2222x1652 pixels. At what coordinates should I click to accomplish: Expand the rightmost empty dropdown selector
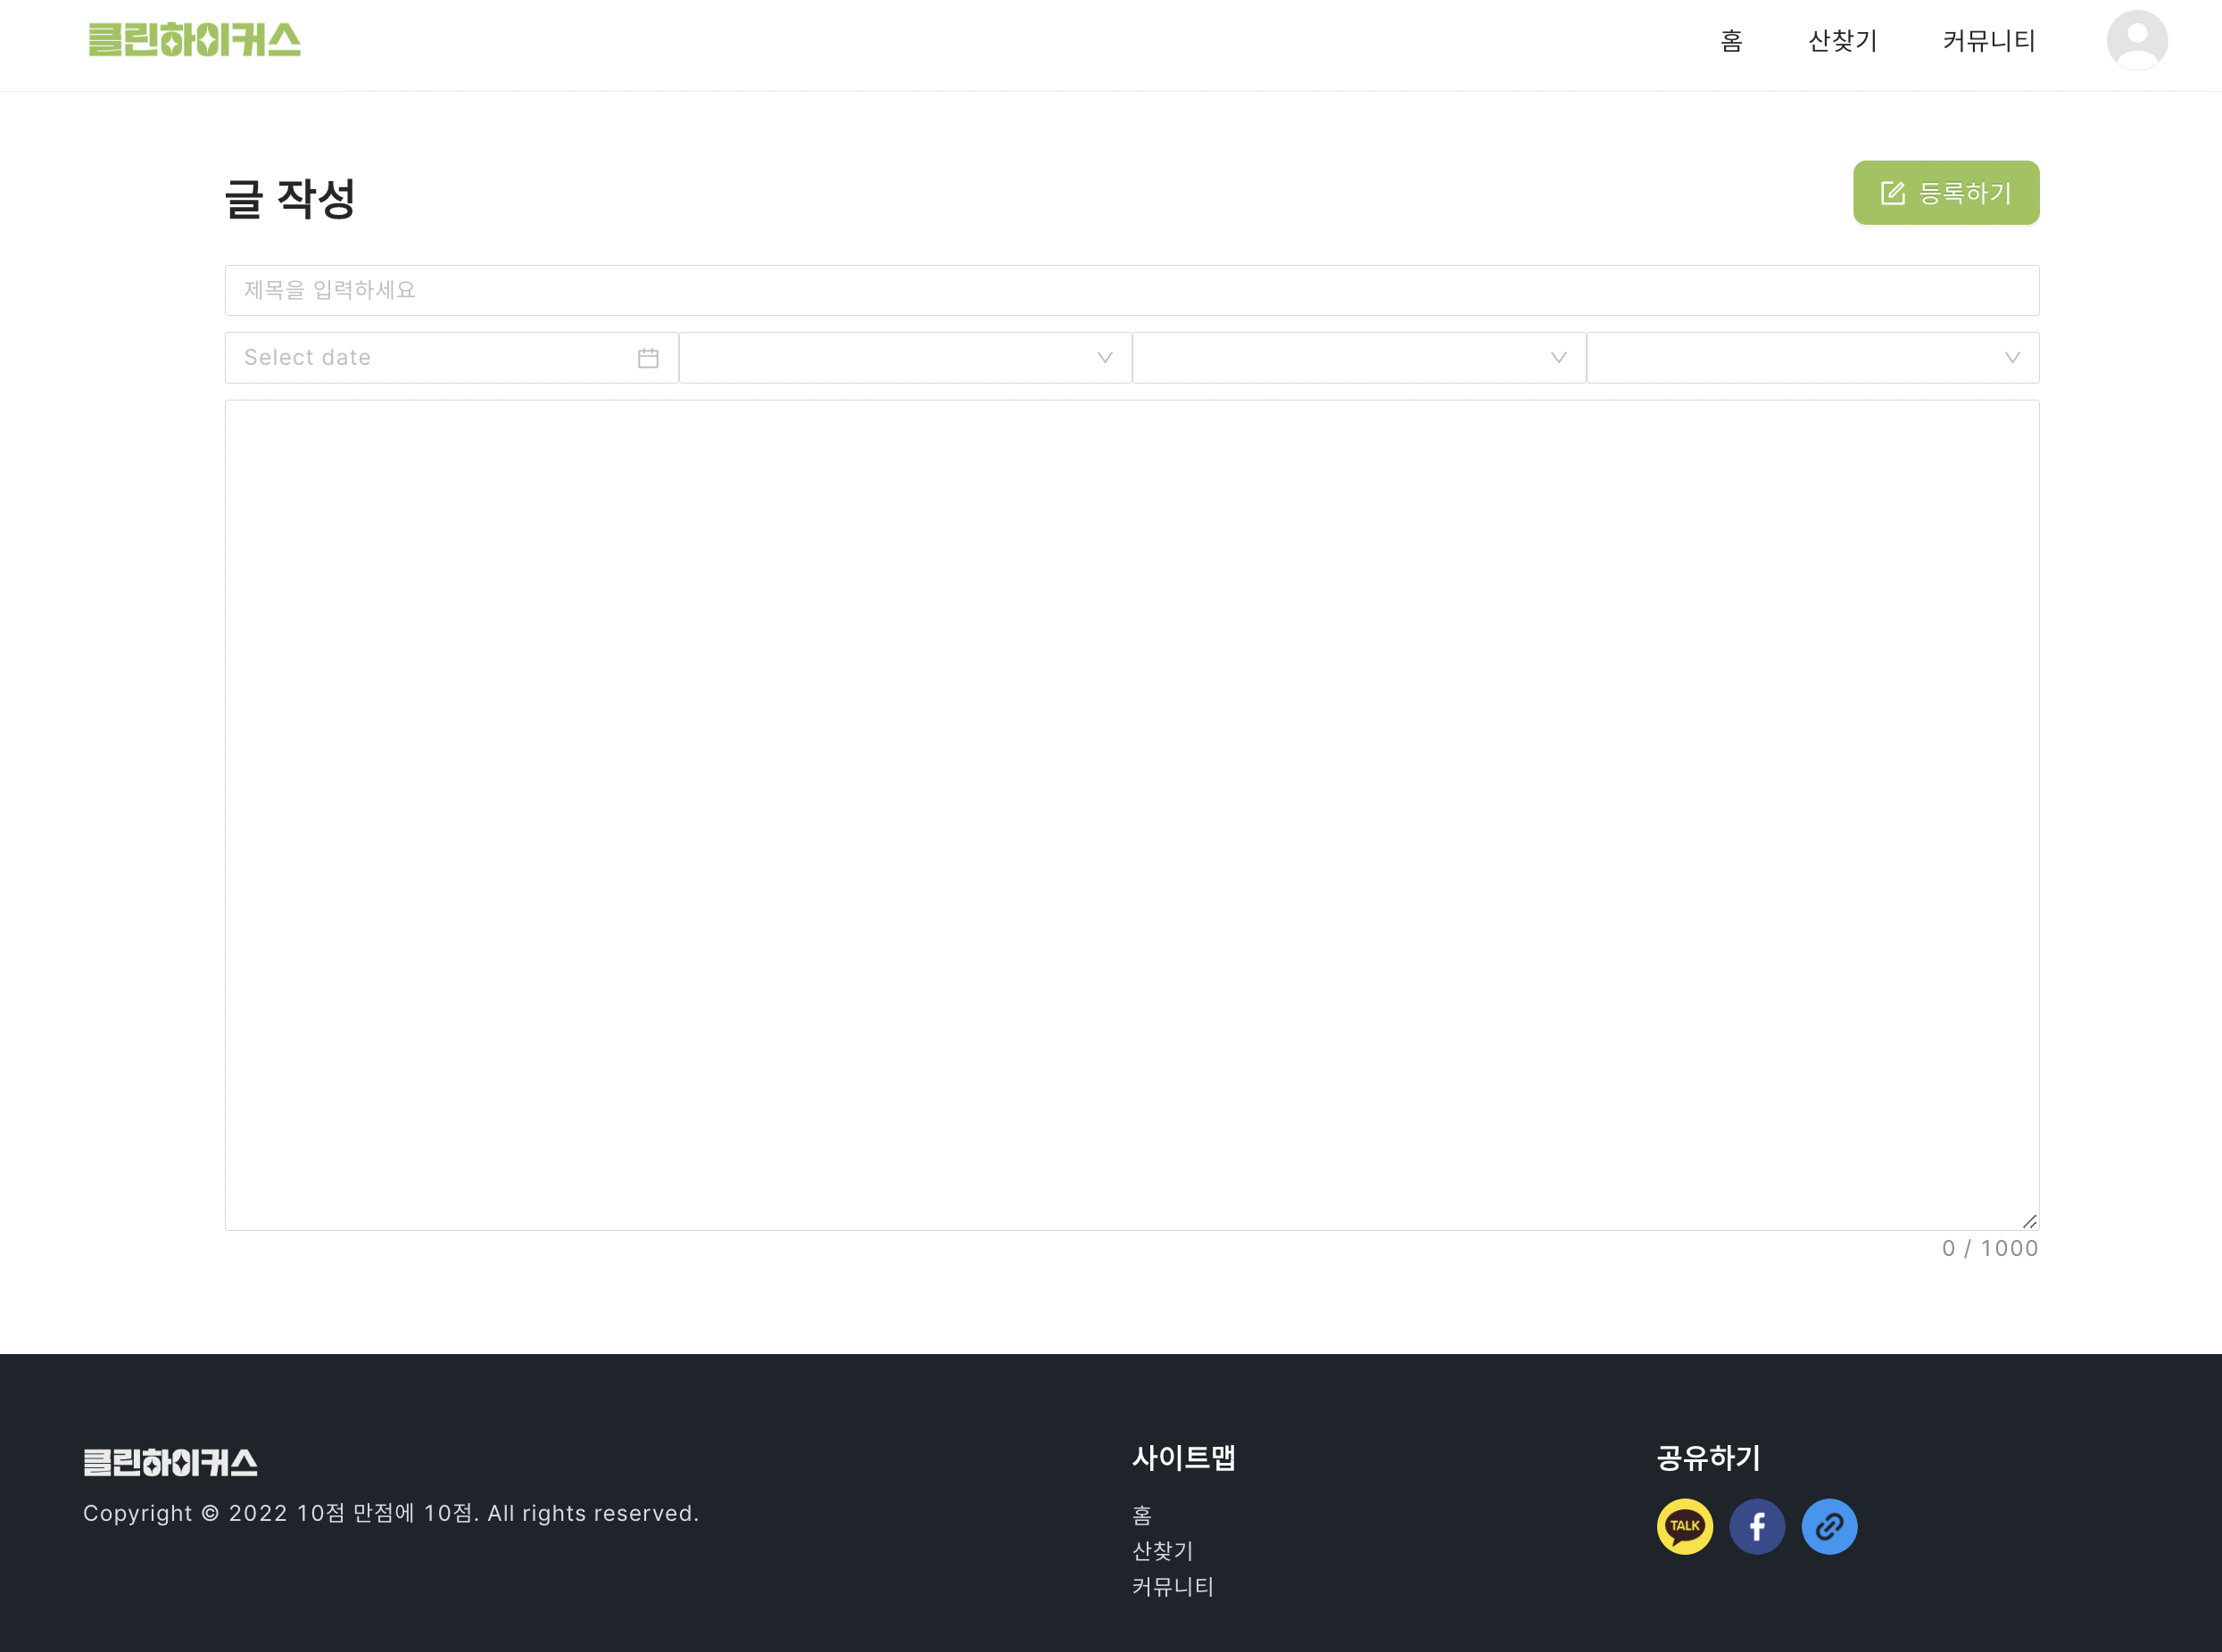[x=1812, y=358]
